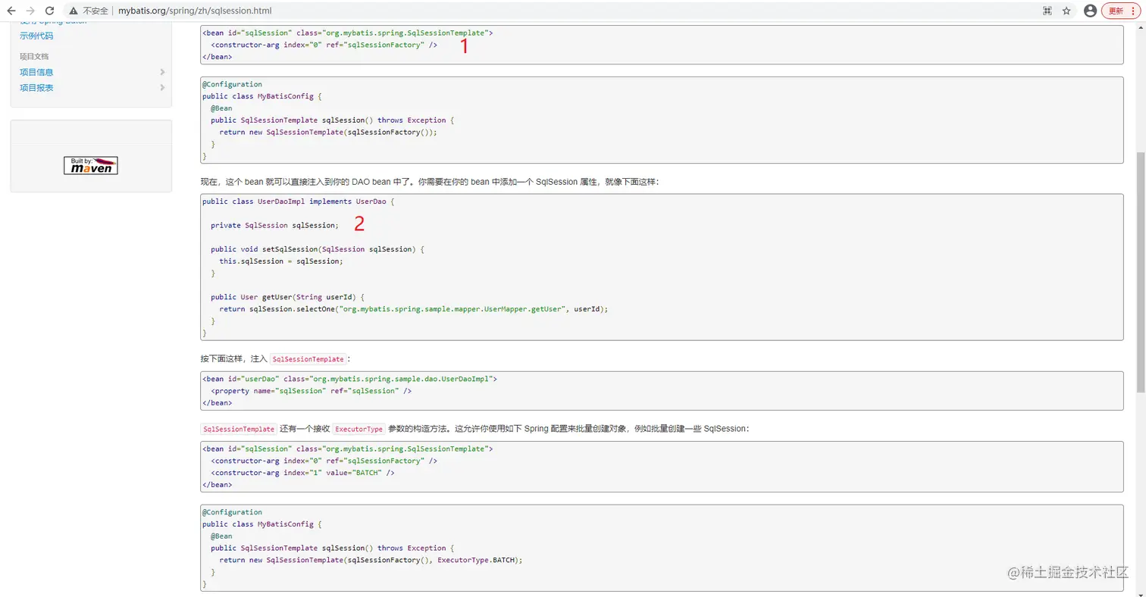The image size is (1146, 597).
Task: Go back with the browser back arrow
Action: (x=11, y=11)
